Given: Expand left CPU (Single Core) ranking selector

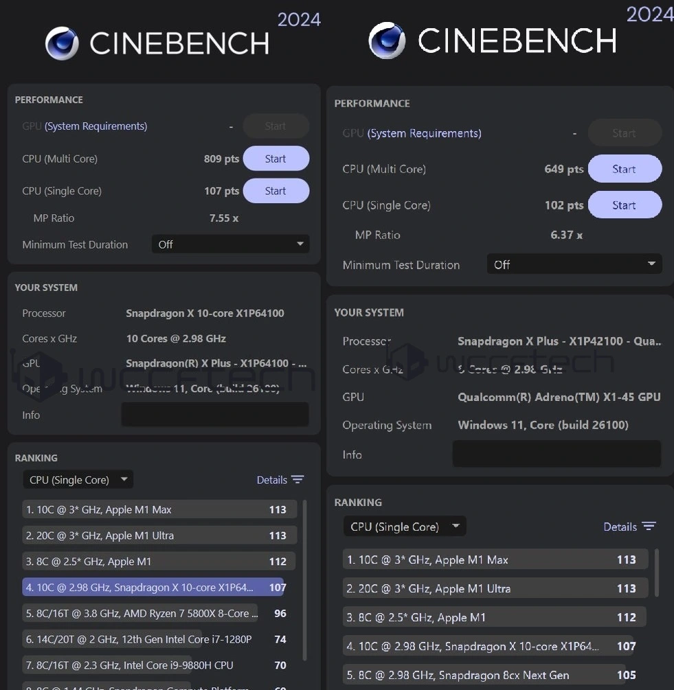Looking at the screenshot, I should coord(78,480).
